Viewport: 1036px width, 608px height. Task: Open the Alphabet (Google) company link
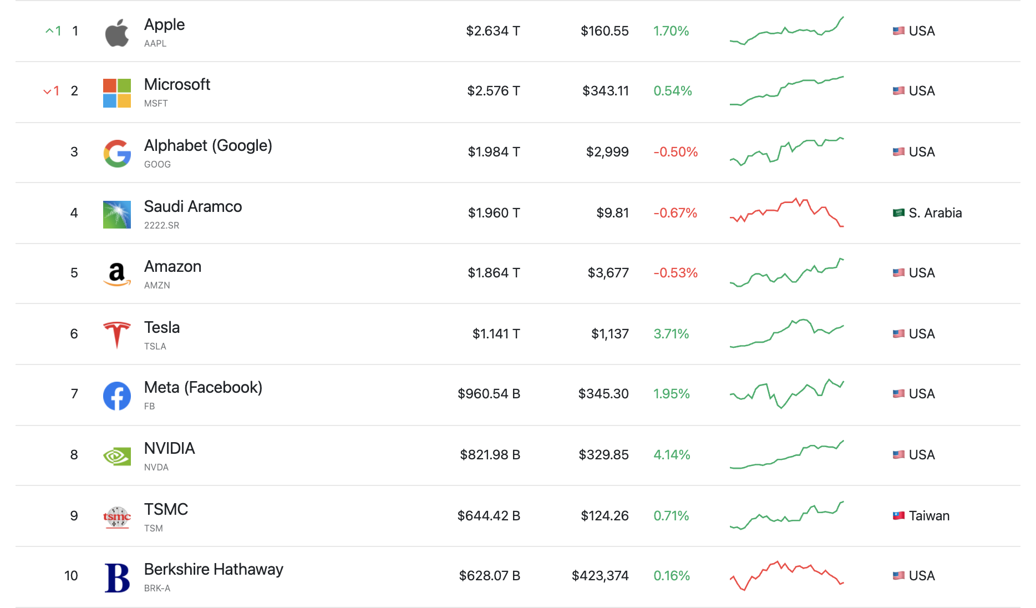(208, 145)
